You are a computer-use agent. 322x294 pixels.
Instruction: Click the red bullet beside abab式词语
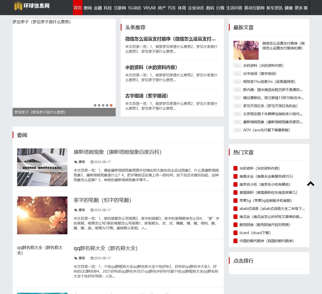235,209
